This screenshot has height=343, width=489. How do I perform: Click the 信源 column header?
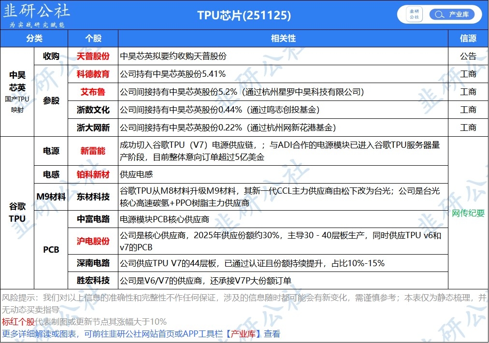468,38
